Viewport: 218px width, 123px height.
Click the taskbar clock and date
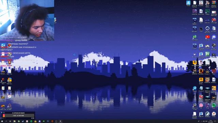pyautogui.click(x=211, y=121)
